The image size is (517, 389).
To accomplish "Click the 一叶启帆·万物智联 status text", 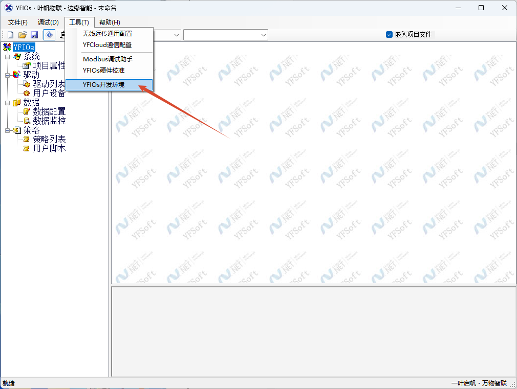I will pyautogui.click(x=479, y=383).
